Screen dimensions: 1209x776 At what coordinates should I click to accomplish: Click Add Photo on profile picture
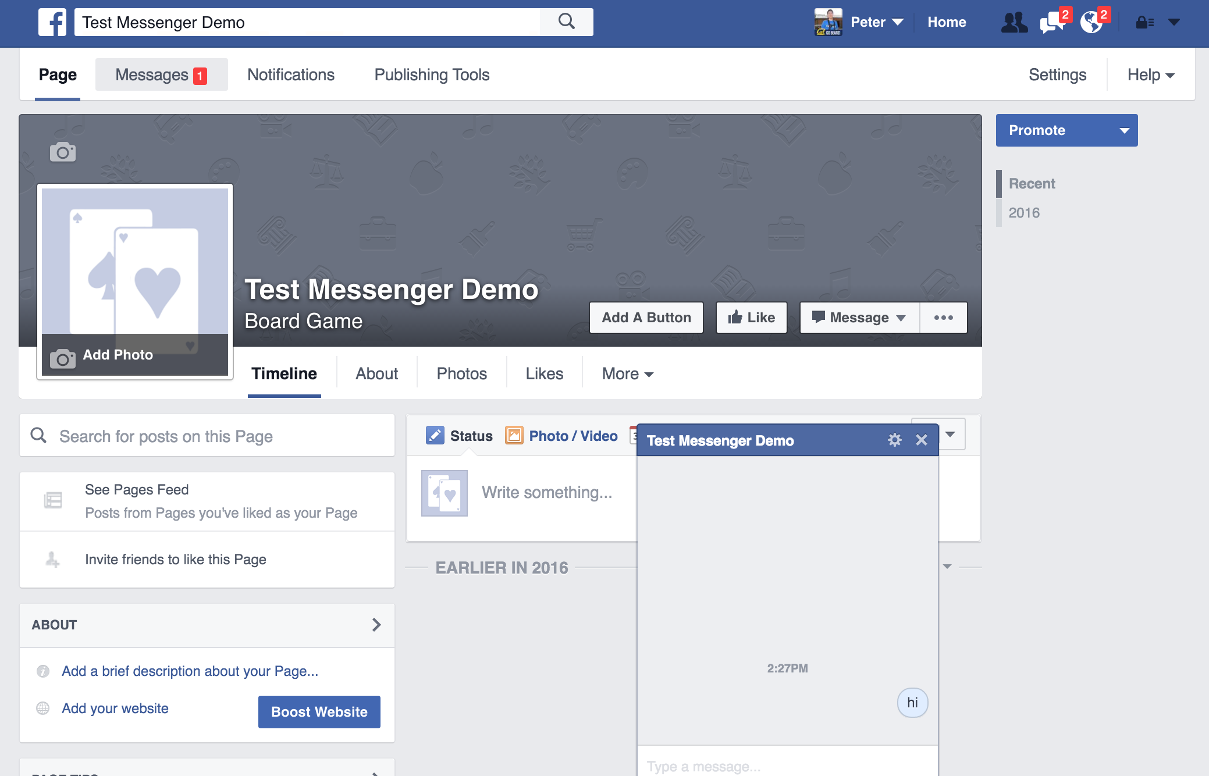coord(135,355)
